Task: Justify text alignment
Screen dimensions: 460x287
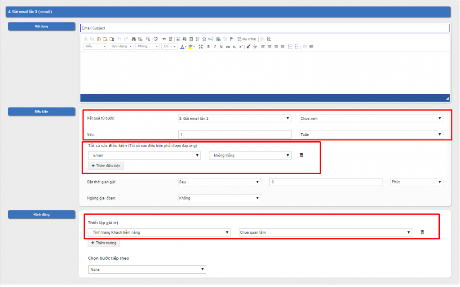Action: coord(283,47)
